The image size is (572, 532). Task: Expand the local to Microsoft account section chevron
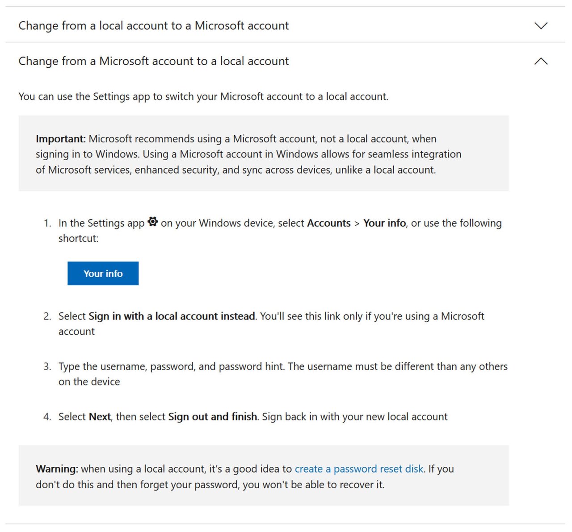coord(541,25)
